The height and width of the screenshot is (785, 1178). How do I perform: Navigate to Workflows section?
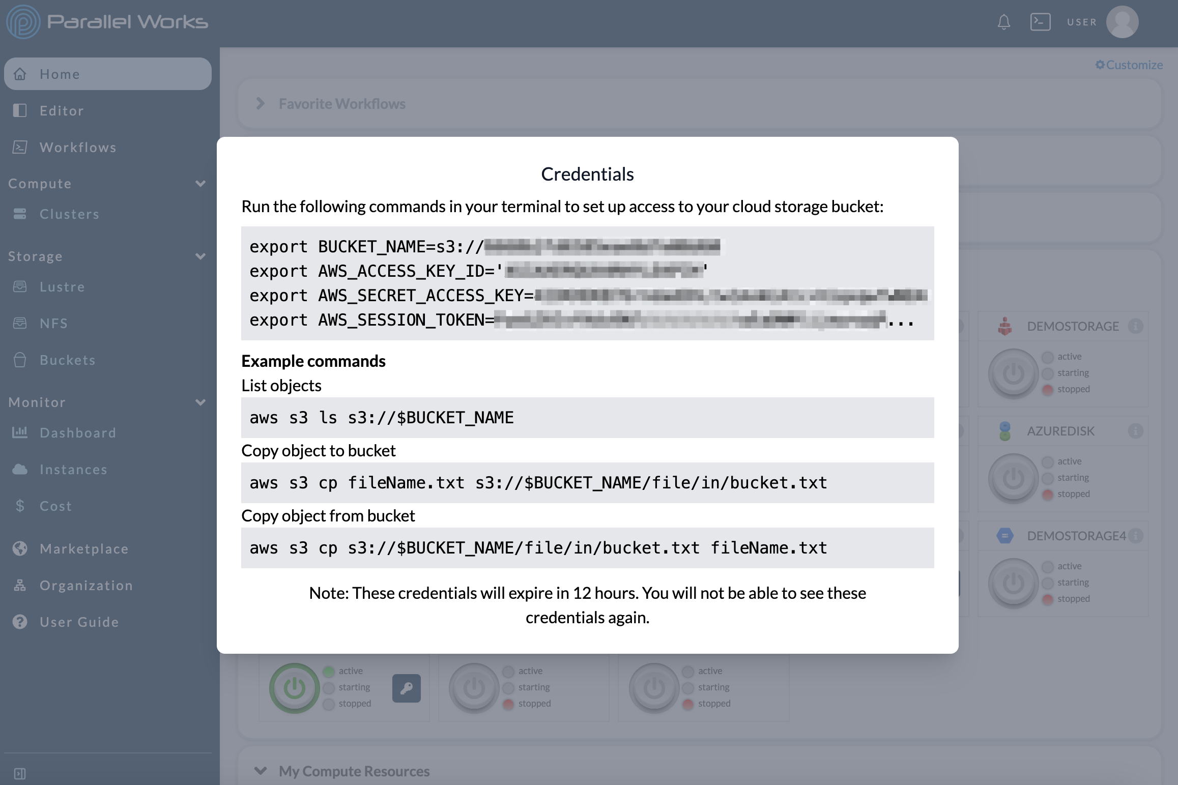(78, 147)
